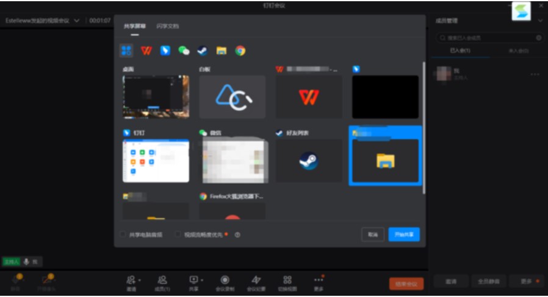Collapse the 成员管理 panel chevron

point(540,21)
